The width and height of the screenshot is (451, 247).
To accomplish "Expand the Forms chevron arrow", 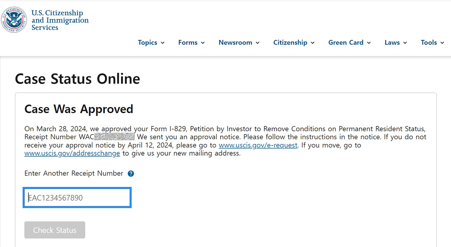I will pyautogui.click(x=203, y=43).
